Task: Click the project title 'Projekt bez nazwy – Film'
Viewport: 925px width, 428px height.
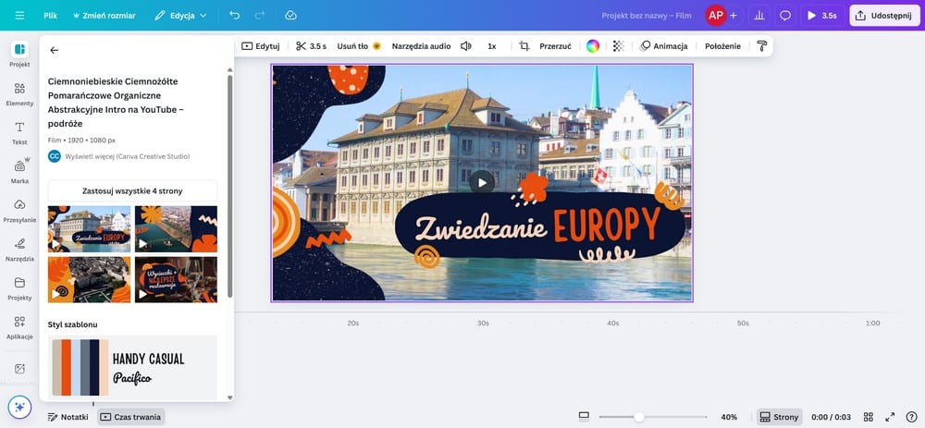Action: tap(647, 16)
